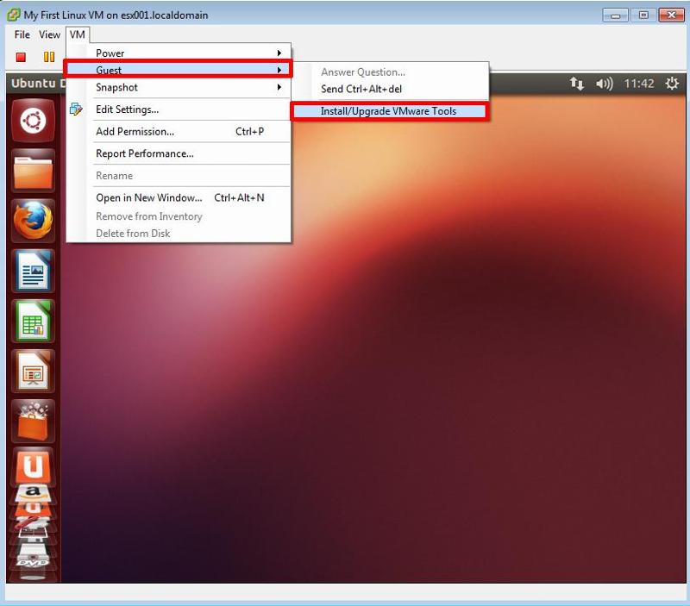Click the 11:42 clock indicator
The width and height of the screenshot is (690, 606).
pos(638,84)
